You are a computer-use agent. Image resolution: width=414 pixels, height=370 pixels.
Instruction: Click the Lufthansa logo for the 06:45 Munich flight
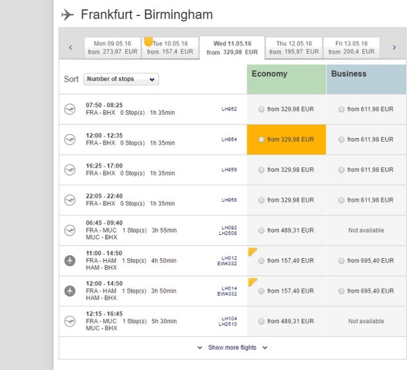[x=70, y=230]
